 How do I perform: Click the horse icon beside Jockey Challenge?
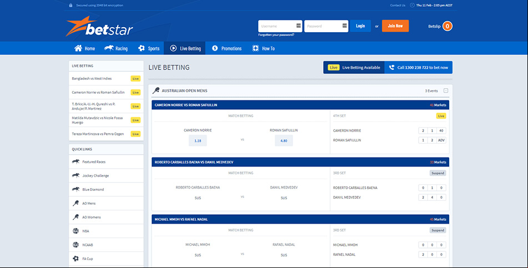[76, 175]
